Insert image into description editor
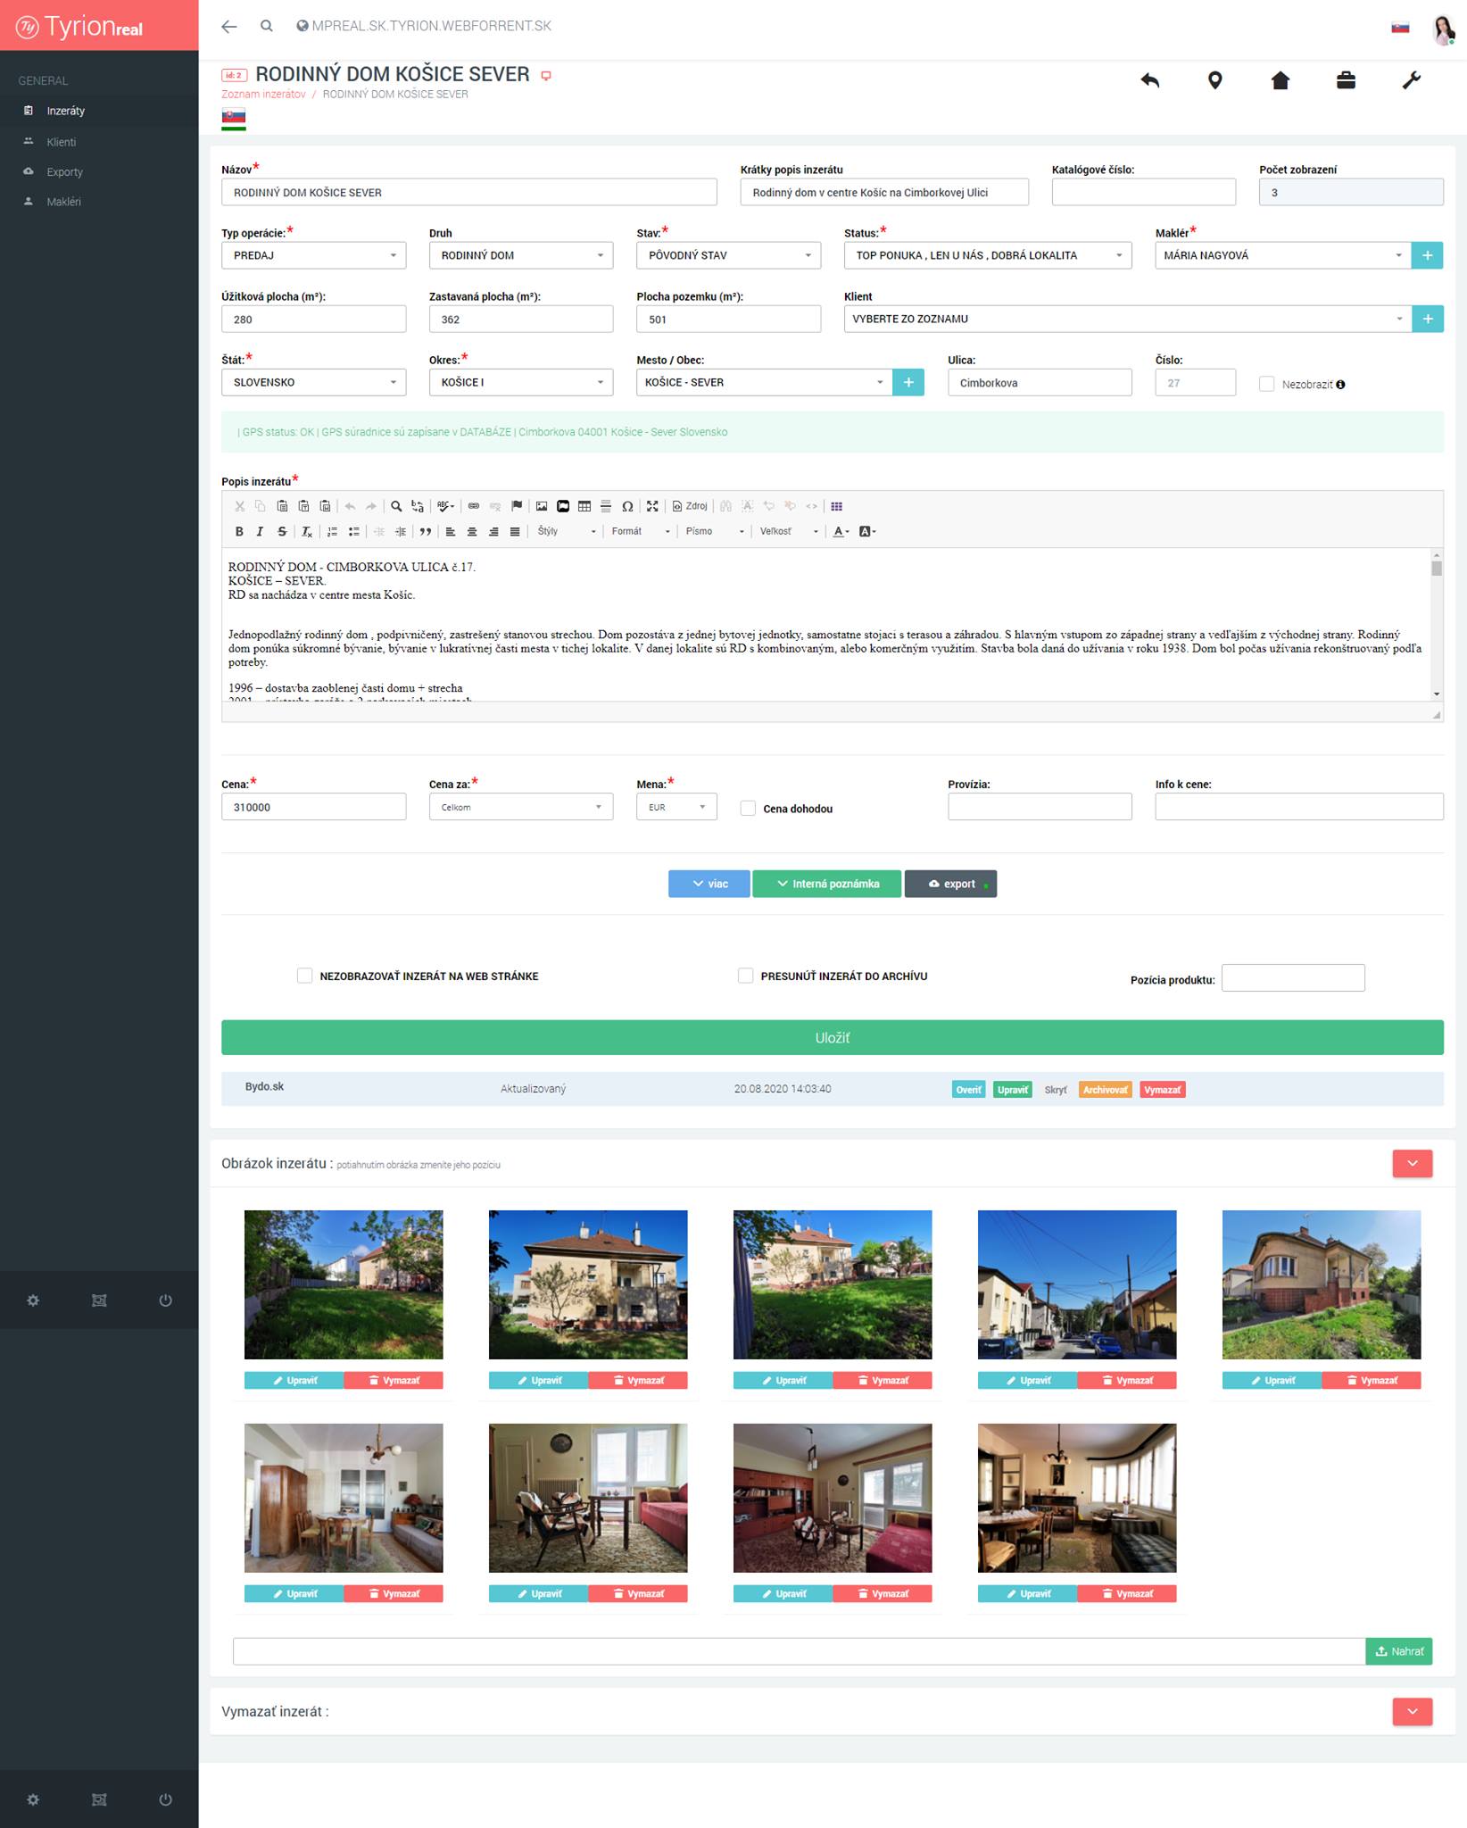 pyautogui.click(x=542, y=506)
